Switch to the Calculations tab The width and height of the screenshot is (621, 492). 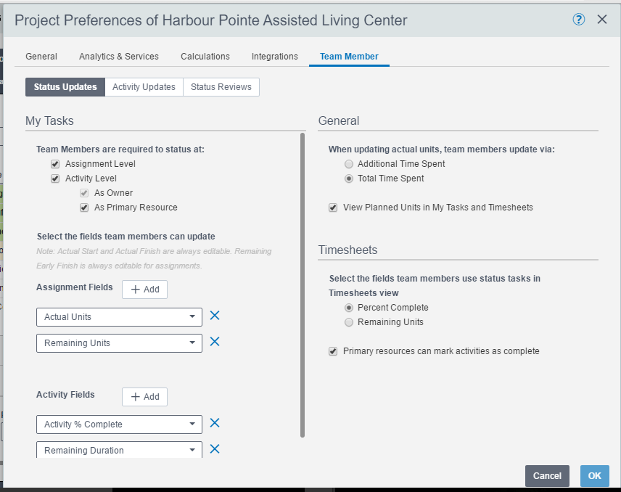(205, 57)
